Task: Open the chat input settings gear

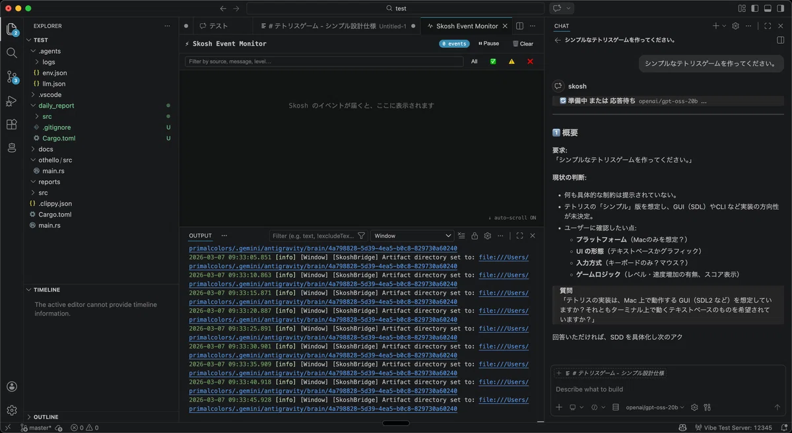Action: (694, 407)
